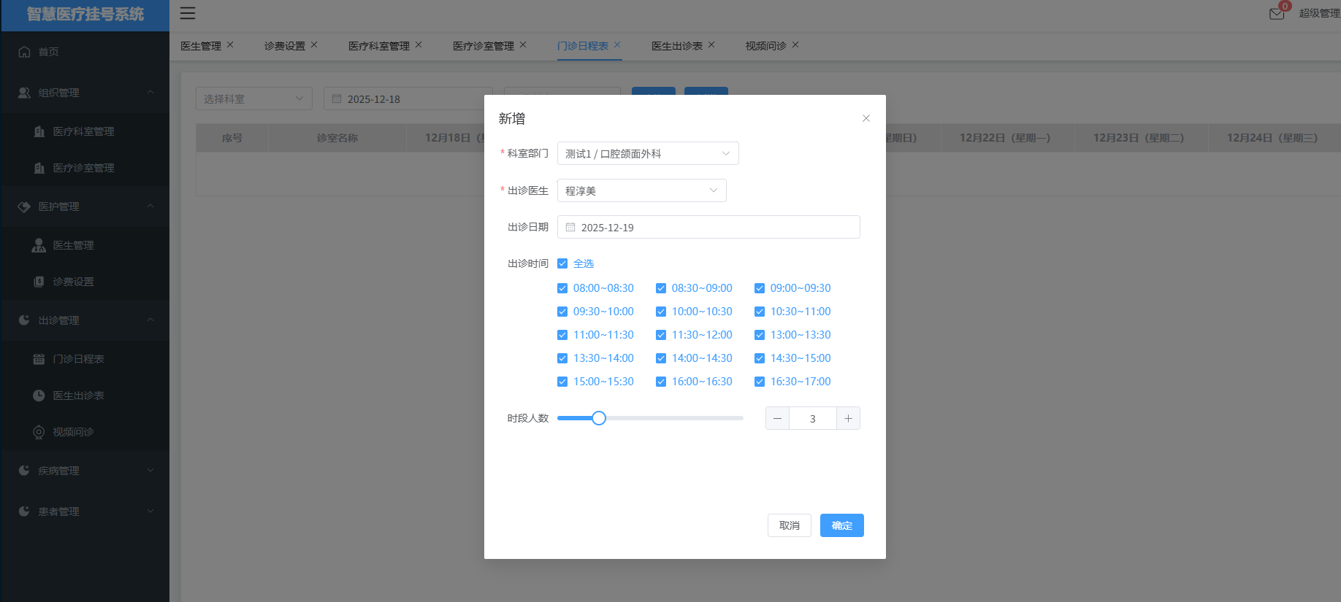Viewport: 1341px width, 602px height.
Task: Open the 出诊医生 dropdown
Action: [642, 190]
